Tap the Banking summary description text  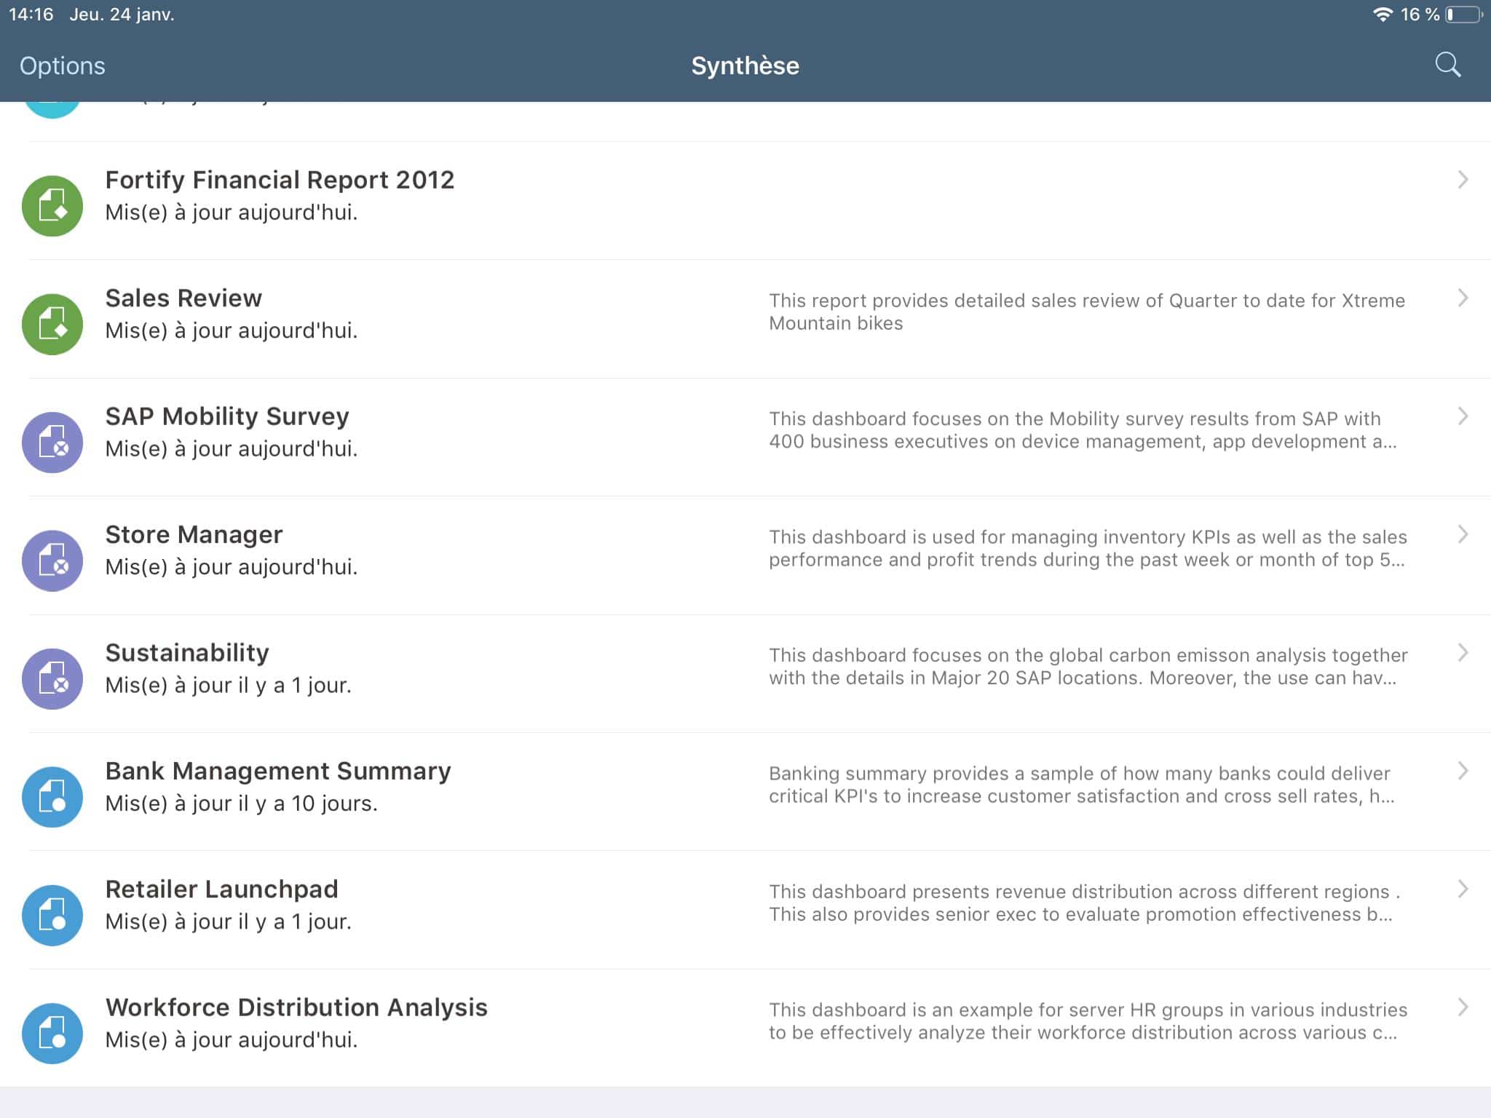[x=1082, y=785]
